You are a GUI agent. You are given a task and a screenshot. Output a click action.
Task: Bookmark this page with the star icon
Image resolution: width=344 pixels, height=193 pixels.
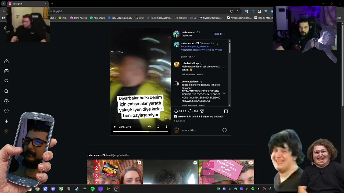pos(238,11)
